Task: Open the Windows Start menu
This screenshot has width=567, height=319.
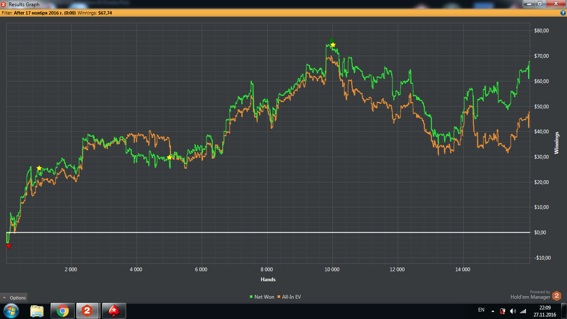Action: pyautogui.click(x=11, y=311)
